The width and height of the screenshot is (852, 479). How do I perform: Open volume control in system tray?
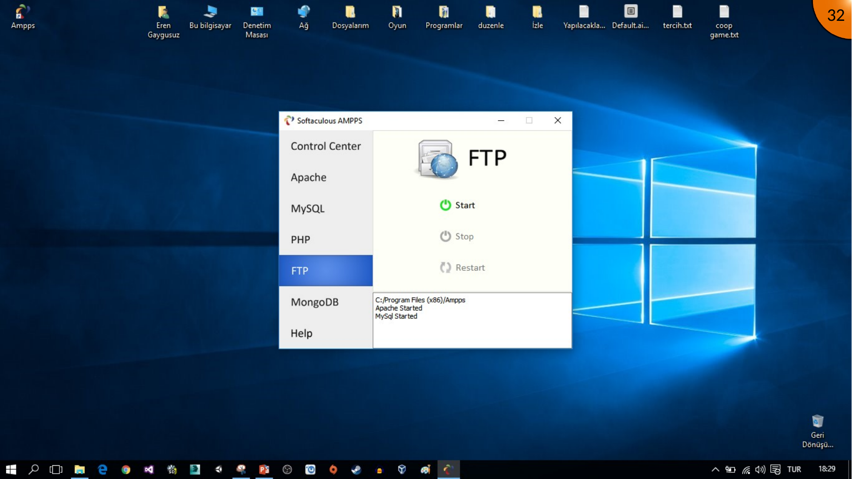coord(760,469)
